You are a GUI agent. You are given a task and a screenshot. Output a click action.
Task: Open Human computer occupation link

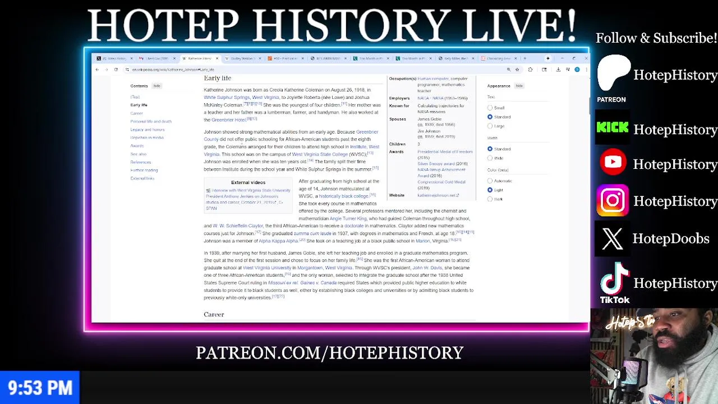pos(433,79)
